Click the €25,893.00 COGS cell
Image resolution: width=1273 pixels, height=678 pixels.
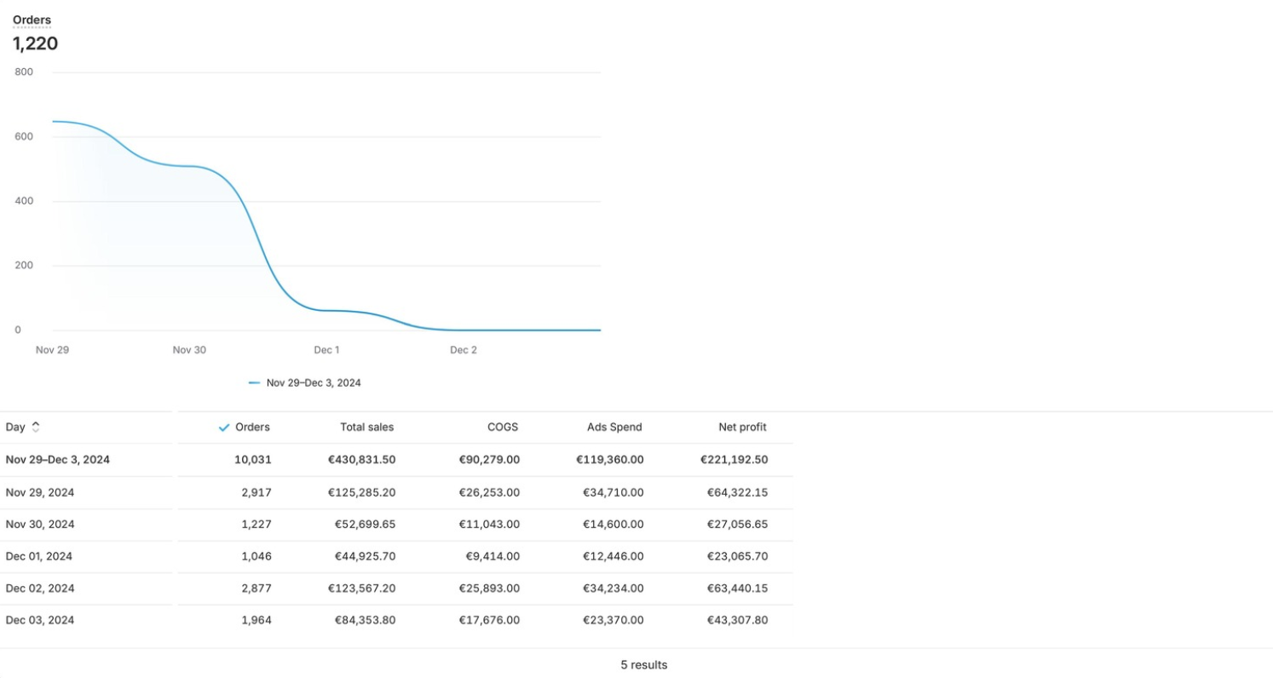[x=489, y=589]
